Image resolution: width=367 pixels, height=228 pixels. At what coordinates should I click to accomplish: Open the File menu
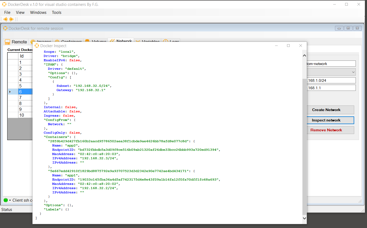tap(7, 12)
